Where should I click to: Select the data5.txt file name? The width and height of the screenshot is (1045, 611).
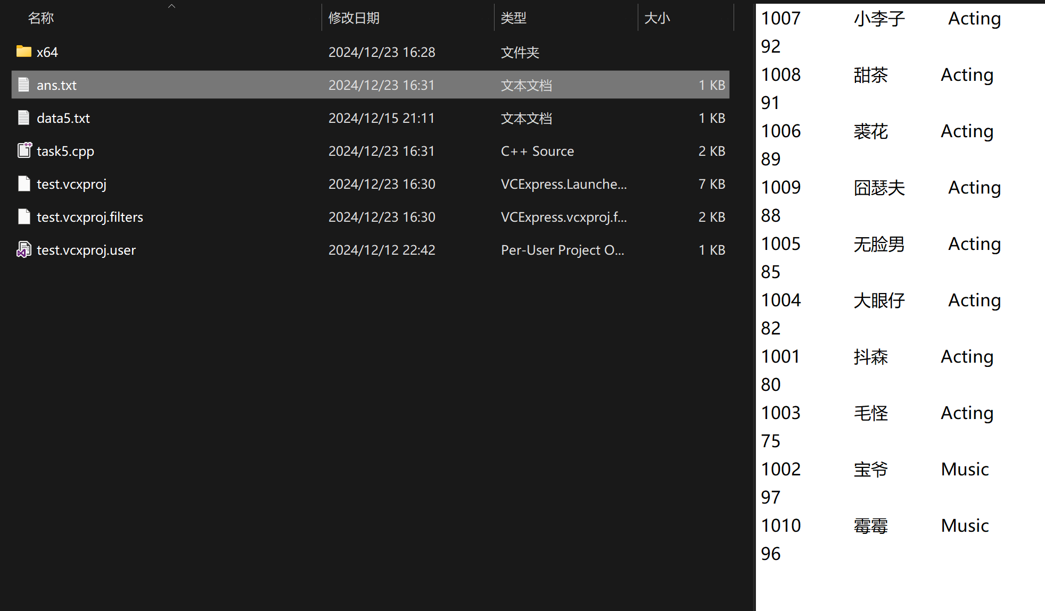point(63,118)
